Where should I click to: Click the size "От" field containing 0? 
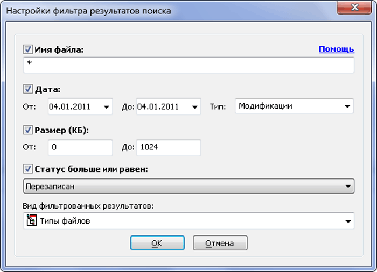80,147
